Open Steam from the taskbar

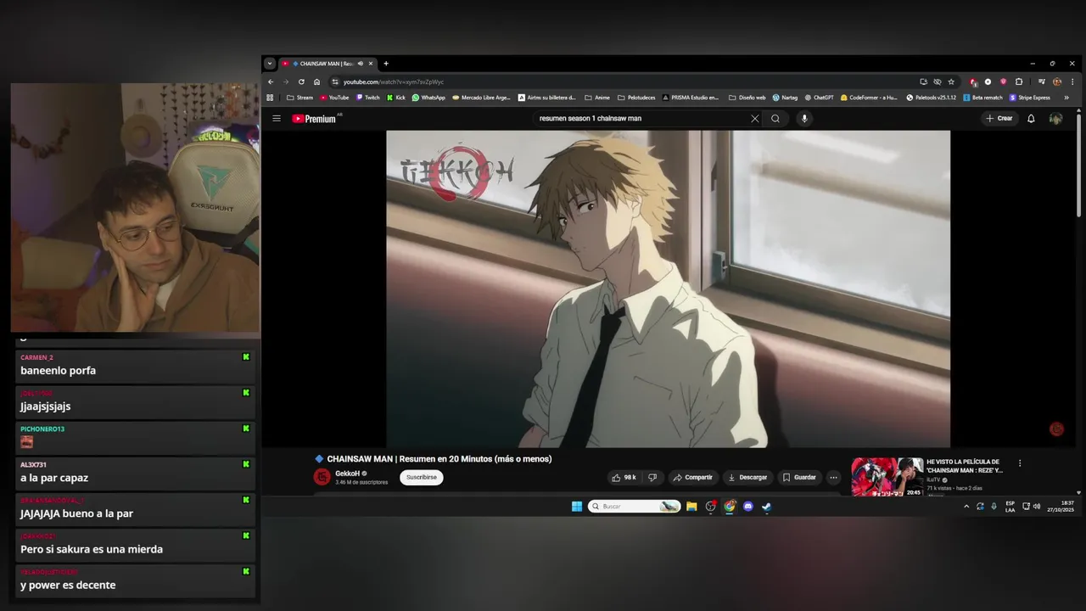pos(766,507)
